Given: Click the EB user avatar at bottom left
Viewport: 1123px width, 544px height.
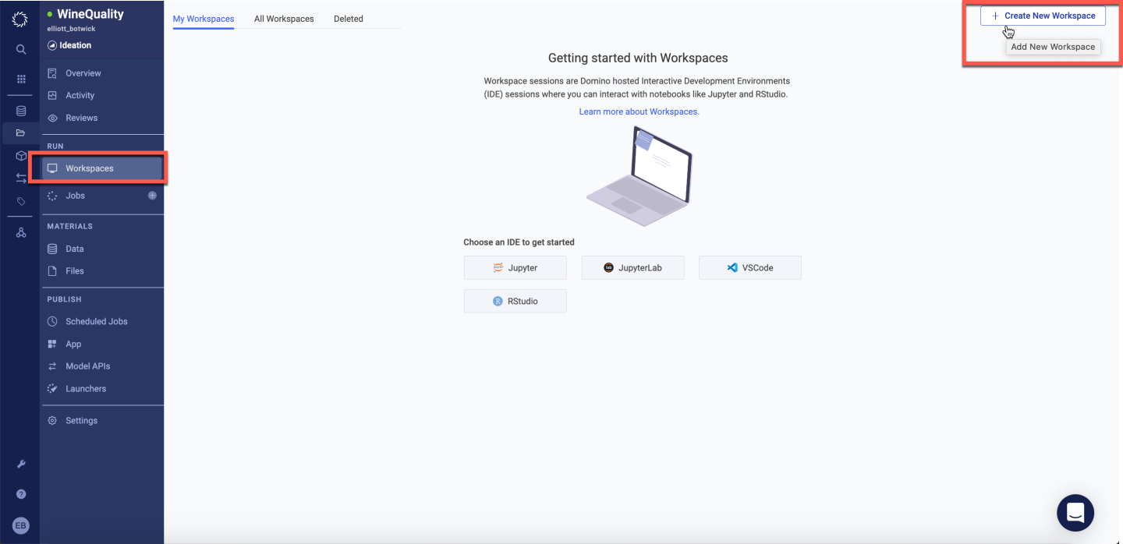Looking at the screenshot, I should tap(20, 525).
